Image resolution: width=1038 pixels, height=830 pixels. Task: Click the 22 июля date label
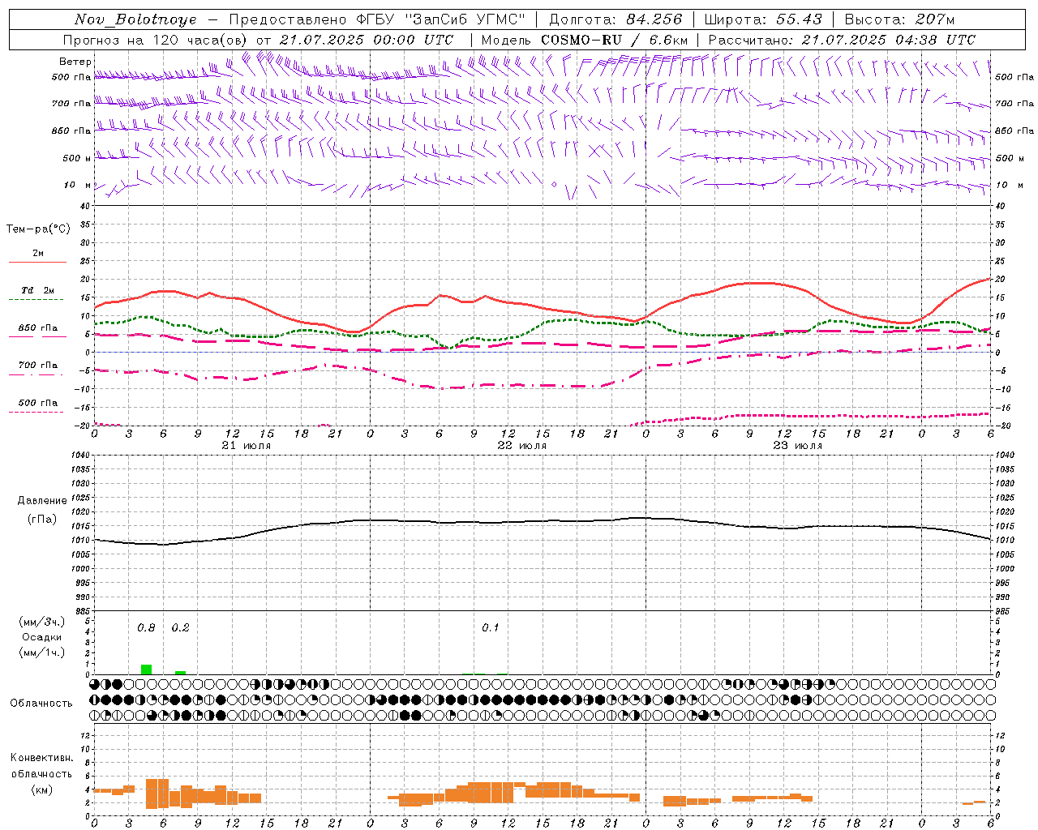(x=522, y=446)
